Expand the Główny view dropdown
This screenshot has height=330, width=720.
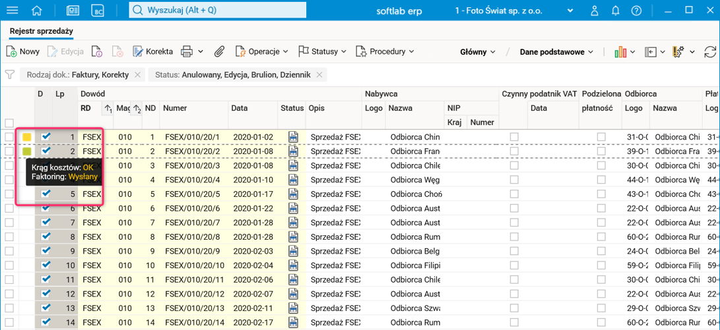478,52
